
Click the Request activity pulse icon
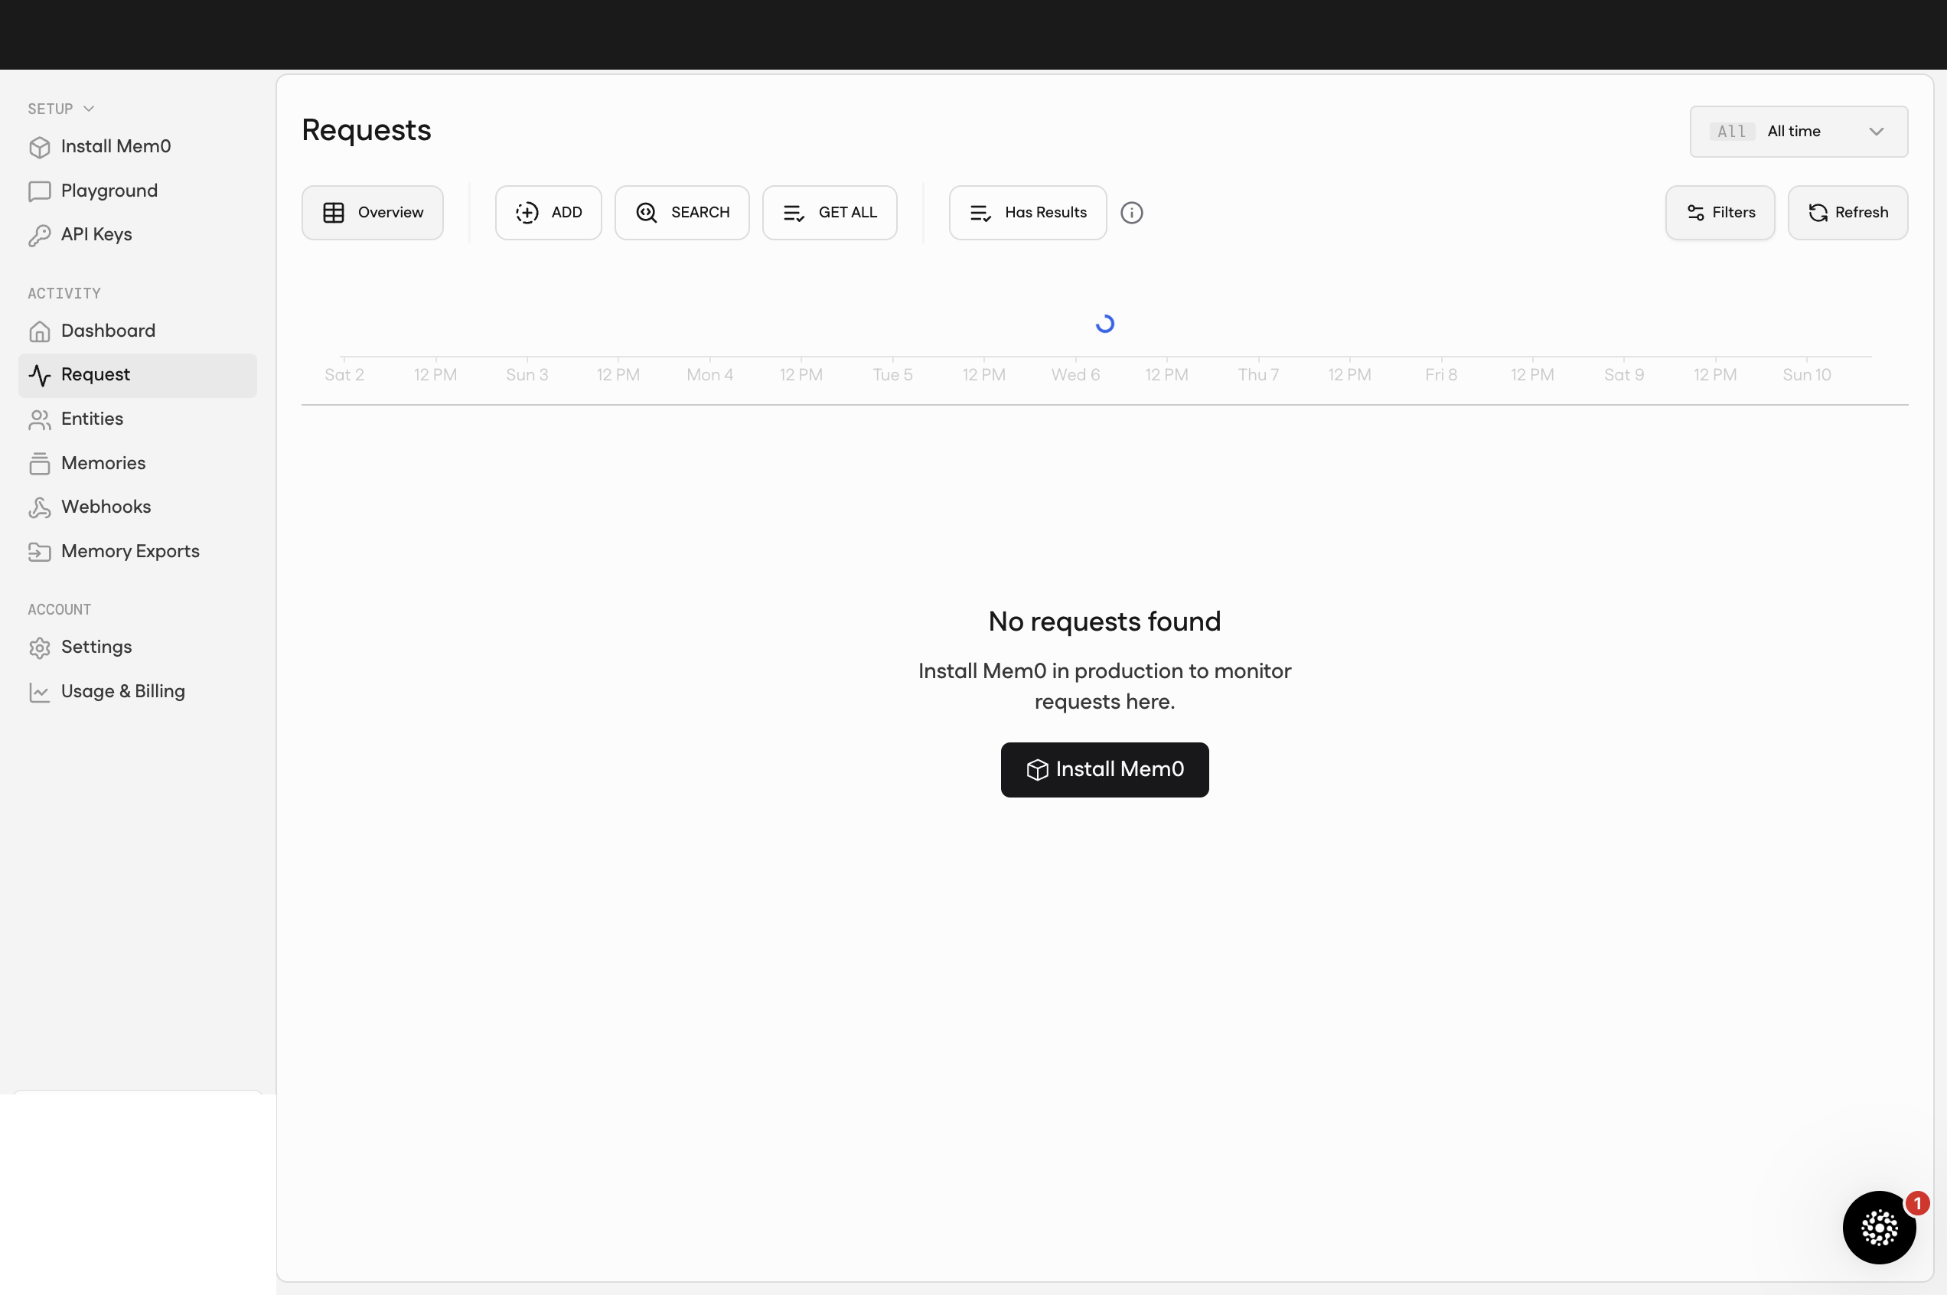click(40, 375)
